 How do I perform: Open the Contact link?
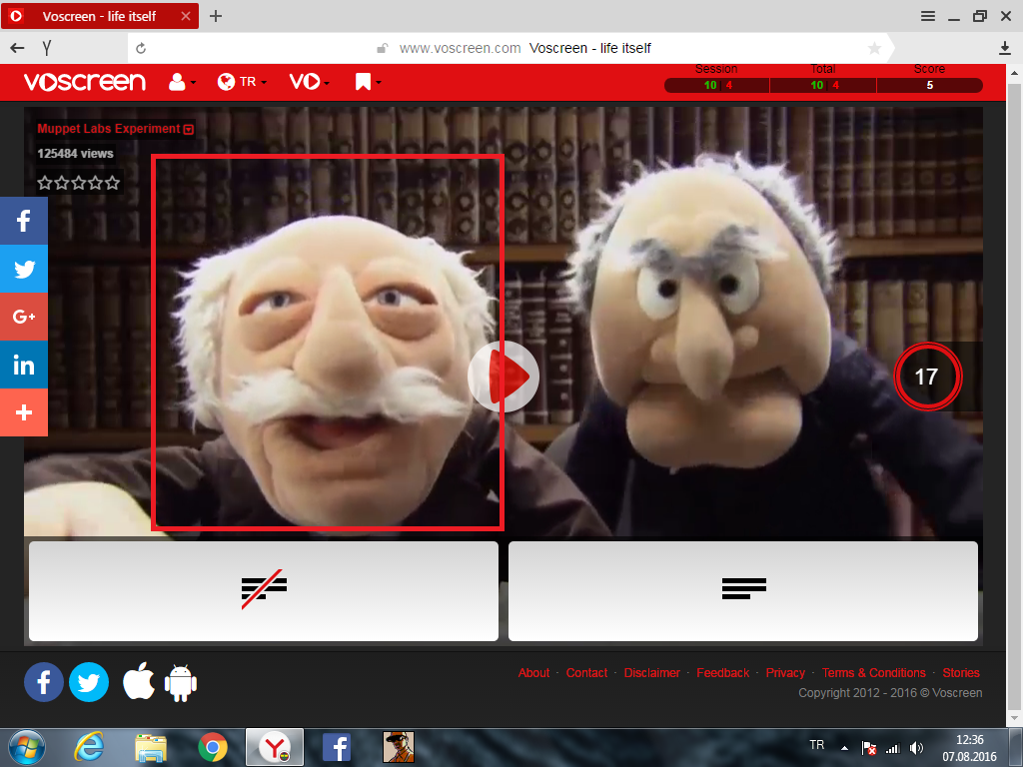click(x=586, y=672)
